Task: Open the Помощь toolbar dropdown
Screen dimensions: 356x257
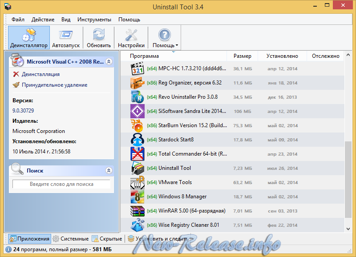Action: coord(165,37)
